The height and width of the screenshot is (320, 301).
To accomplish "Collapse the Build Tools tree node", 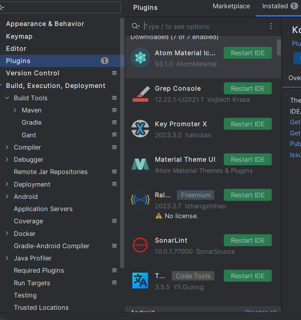I will pyautogui.click(x=7, y=98).
